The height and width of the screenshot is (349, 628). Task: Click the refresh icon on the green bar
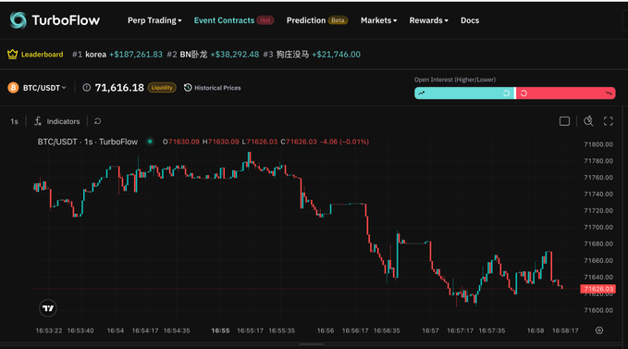pos(506,93)
